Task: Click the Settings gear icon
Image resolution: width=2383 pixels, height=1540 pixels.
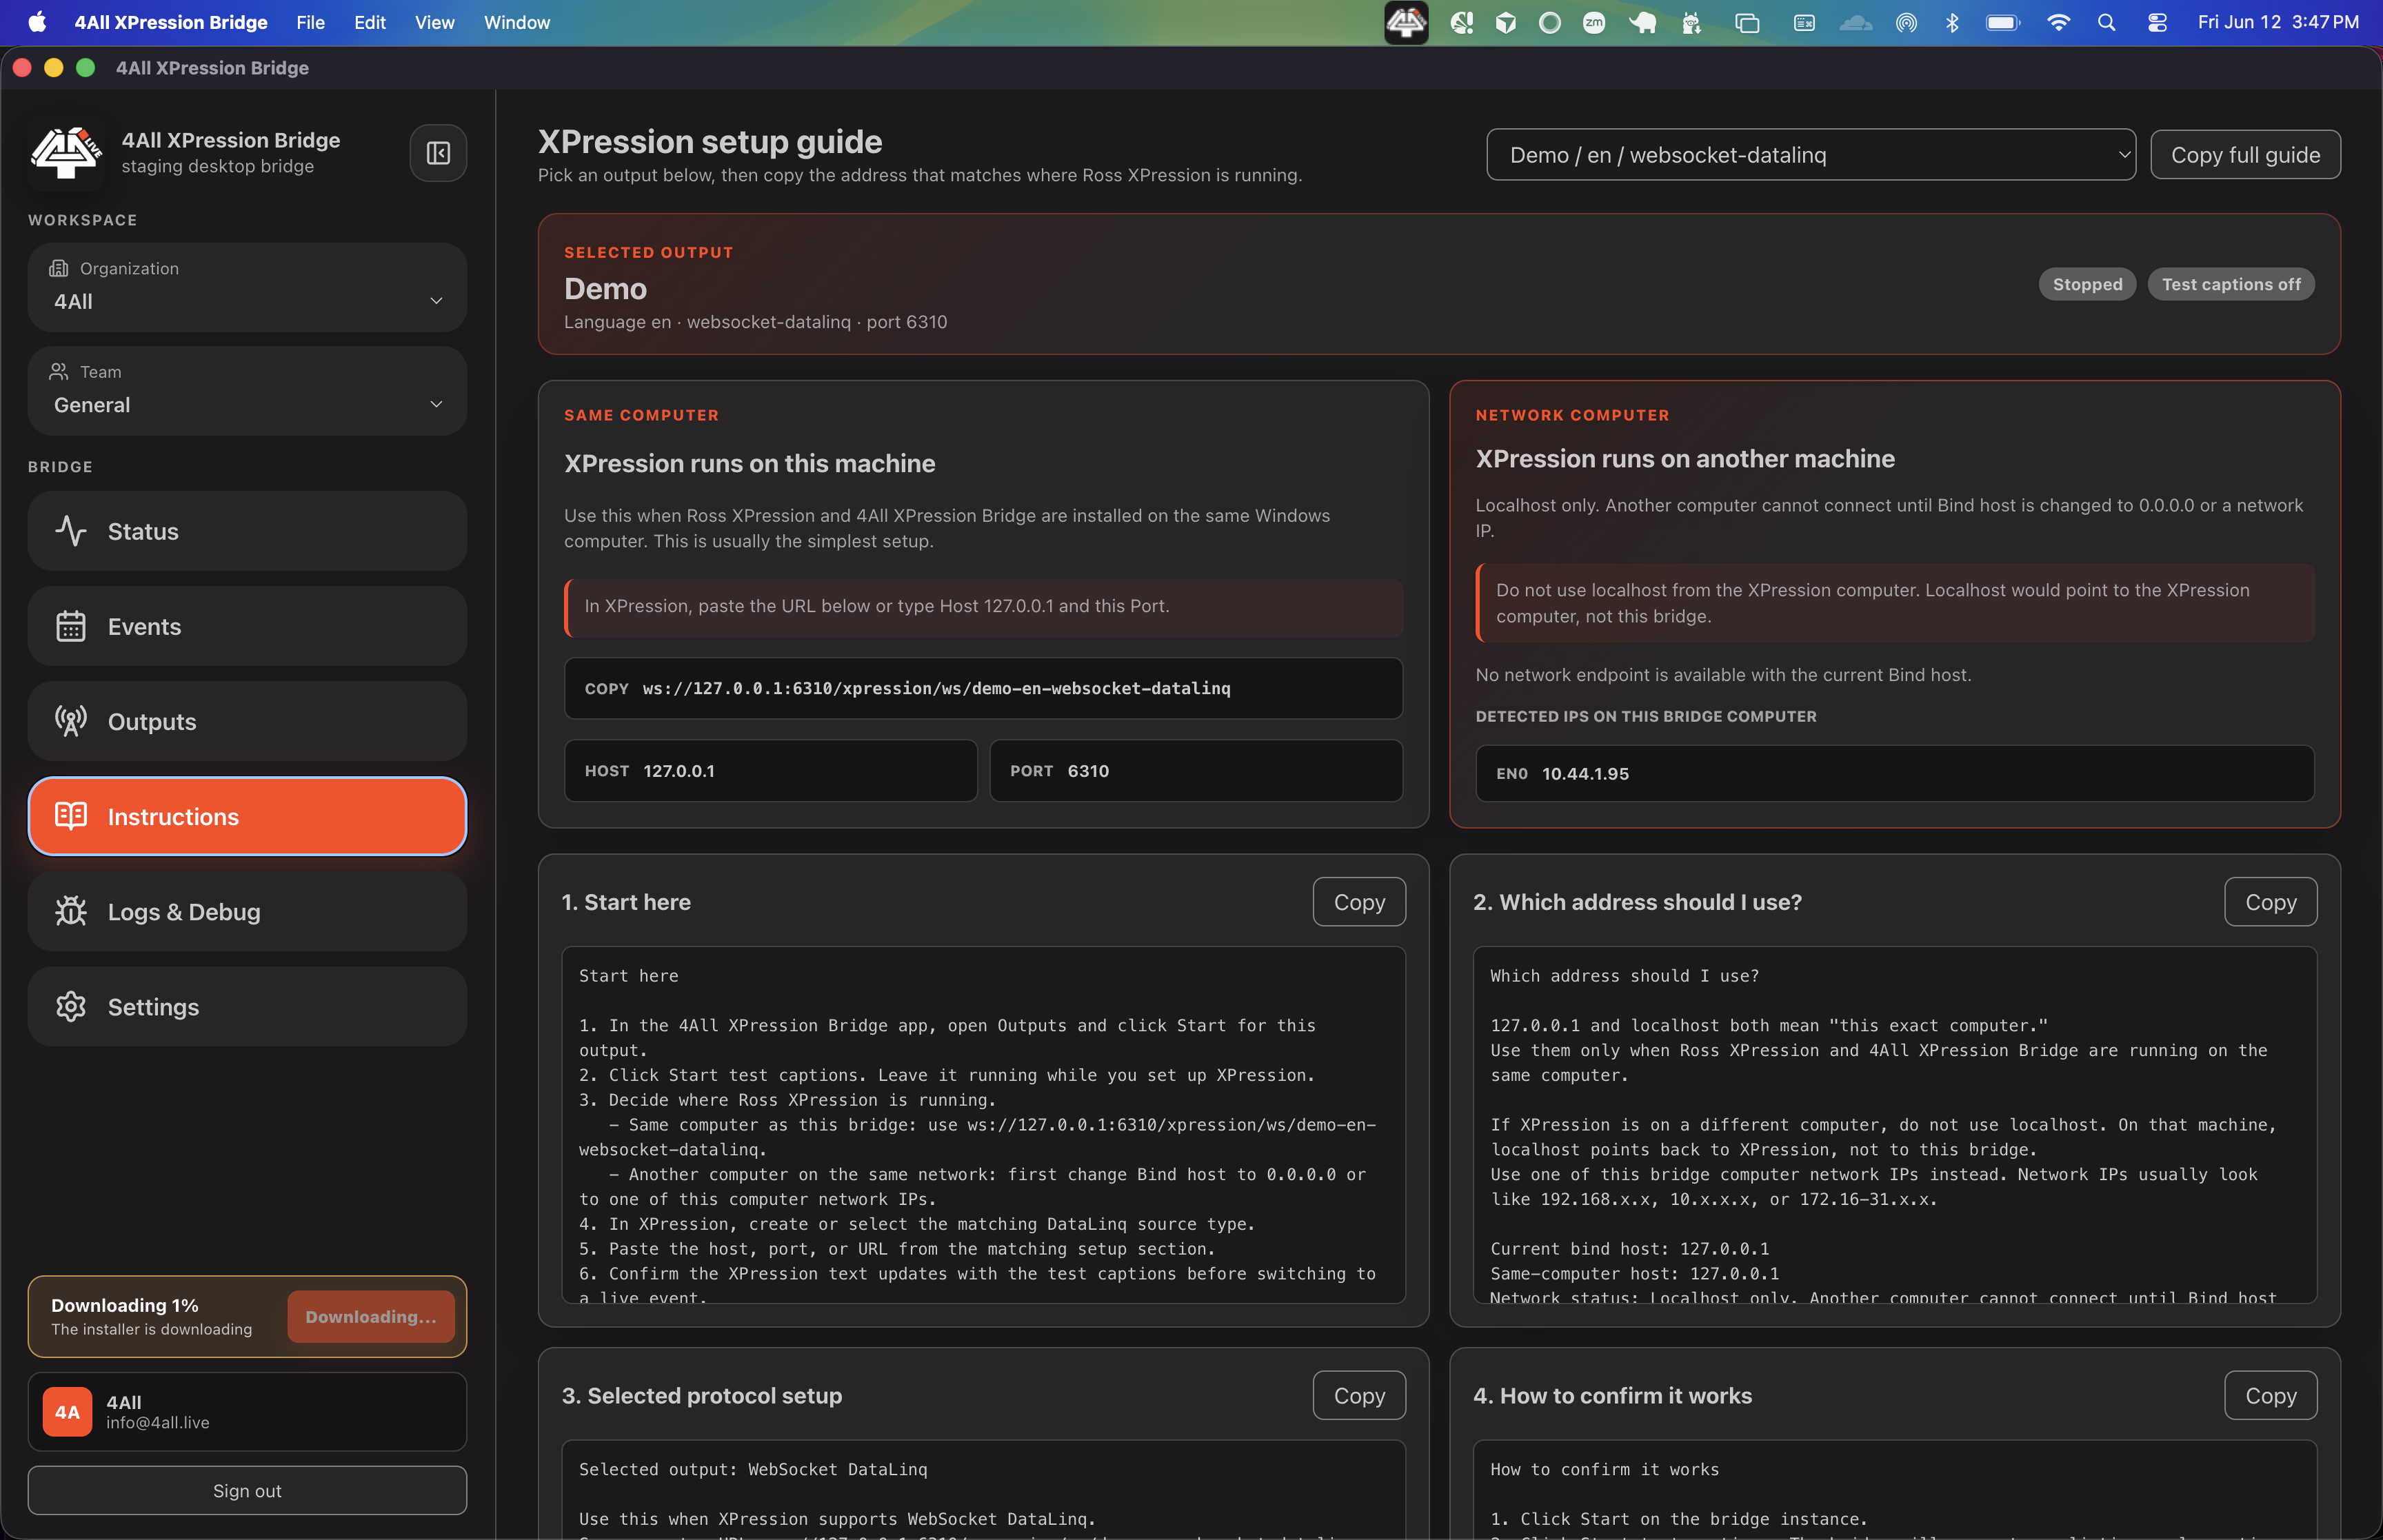Action: coord(71,1006)
